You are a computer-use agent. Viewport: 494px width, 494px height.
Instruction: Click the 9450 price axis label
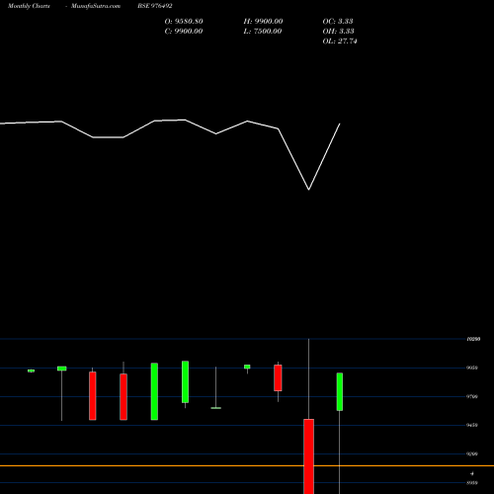click(x=472, y=425)
